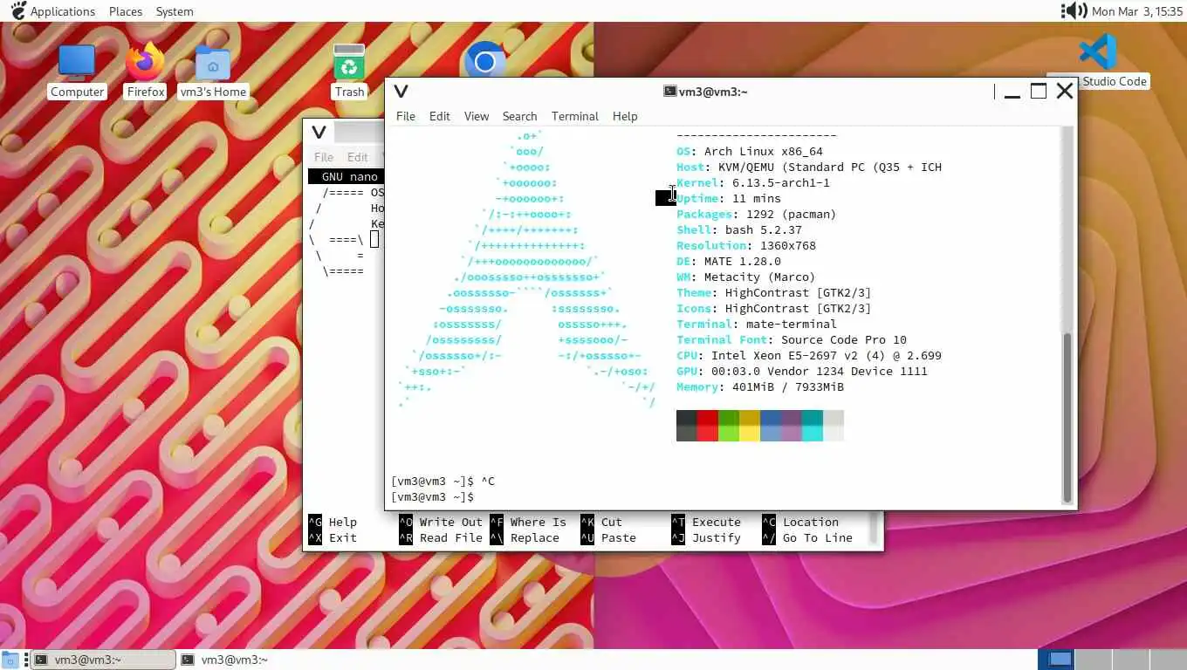Click the '^G Help' nano shortcut
This screenshot has width=1187, height=670.
click(x=333, y=523)
